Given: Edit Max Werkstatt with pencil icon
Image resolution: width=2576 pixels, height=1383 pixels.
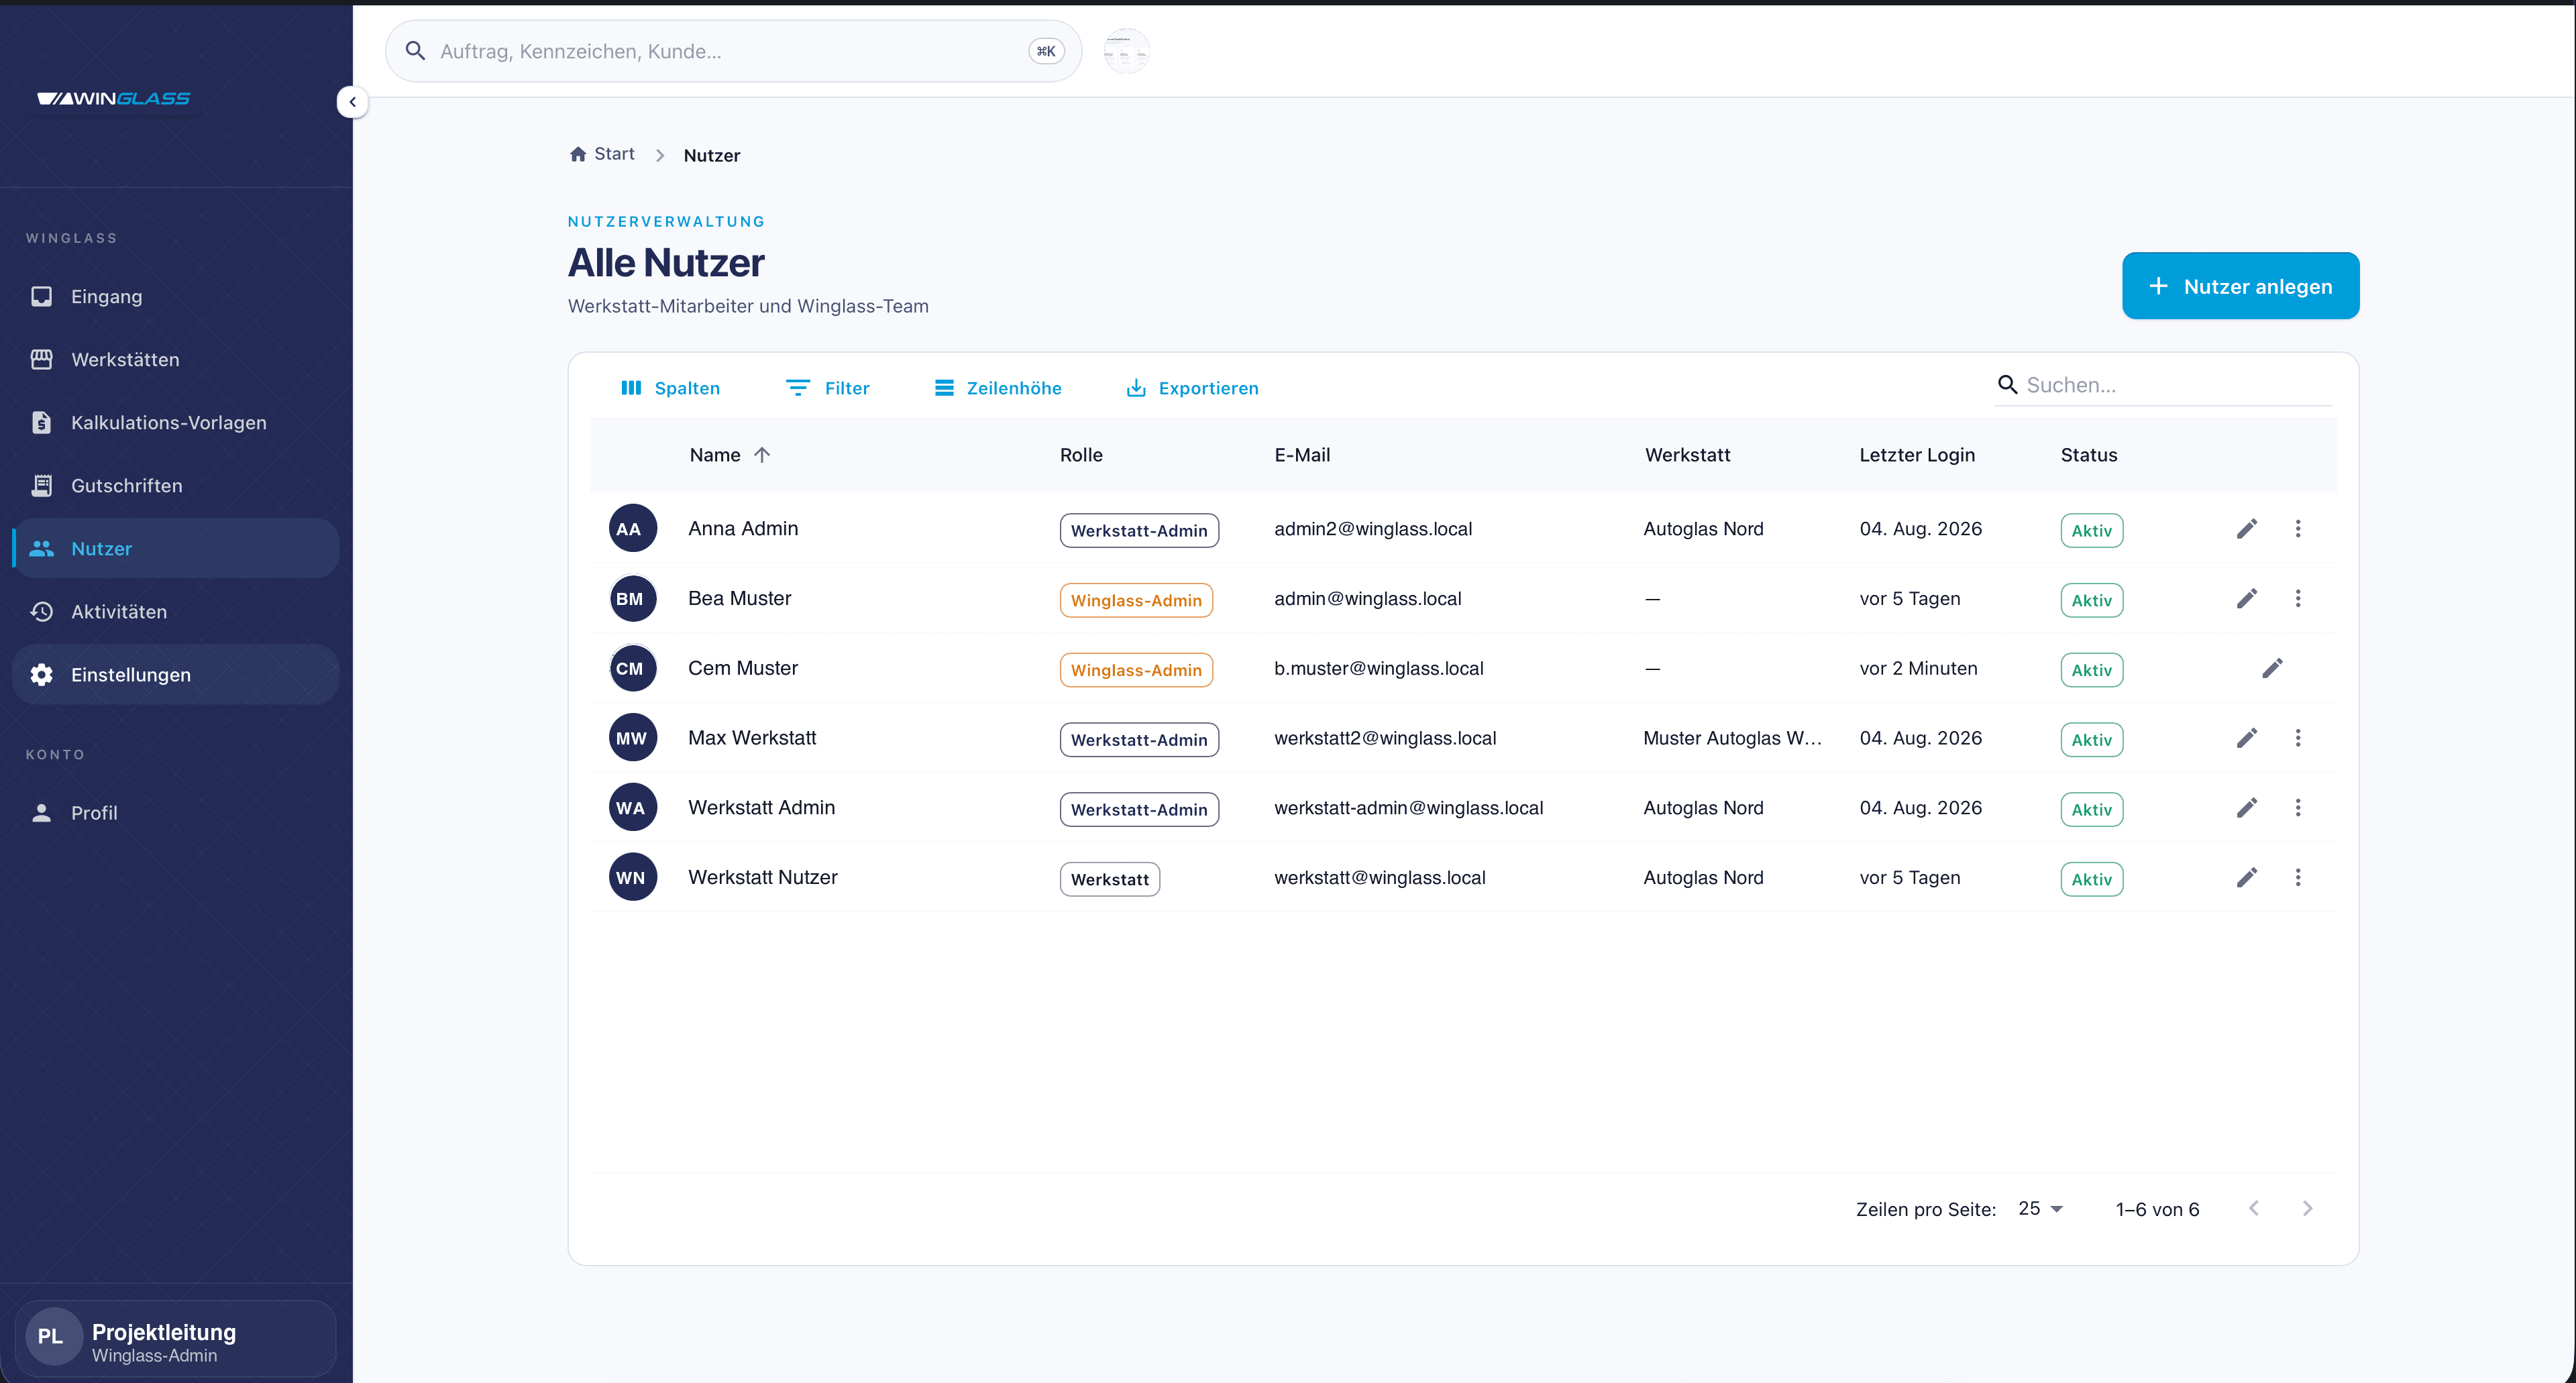Looking at the screenshot, I should [2246, 738].
